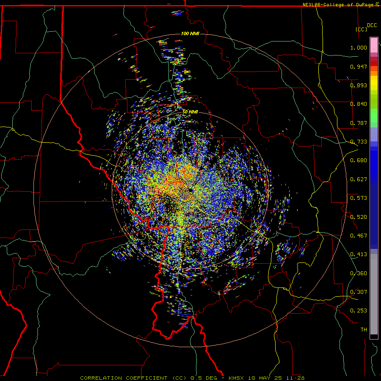Click the pink segment of the color bar
The height and width of the screenshot is (381, 381).
tap(374, 45)
